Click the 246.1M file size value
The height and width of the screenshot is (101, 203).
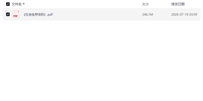point(147,14)
